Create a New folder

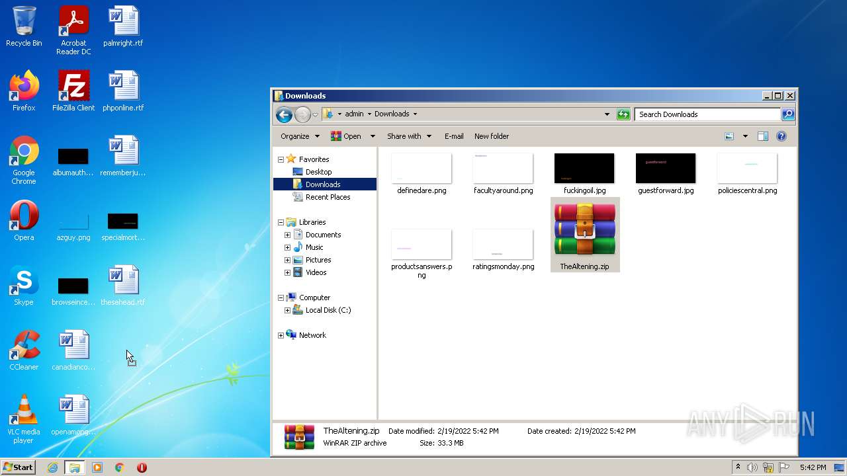(x=492, y=136)
